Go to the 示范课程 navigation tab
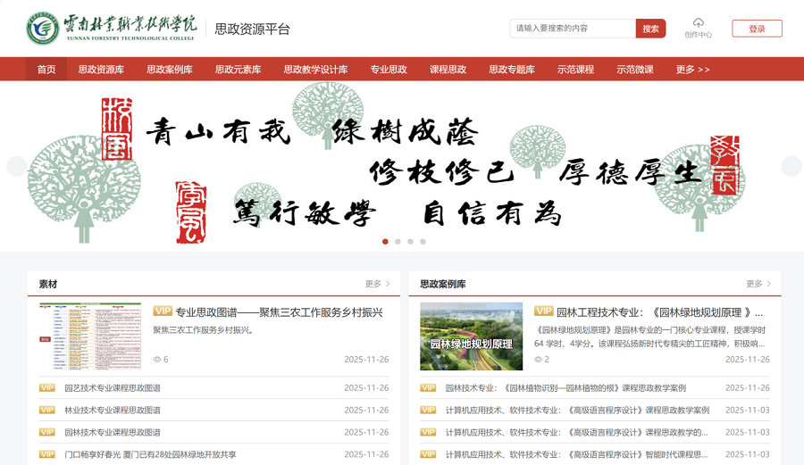Image resolution: width=804 pixels, height=465 pixels. tap(575, 70)
